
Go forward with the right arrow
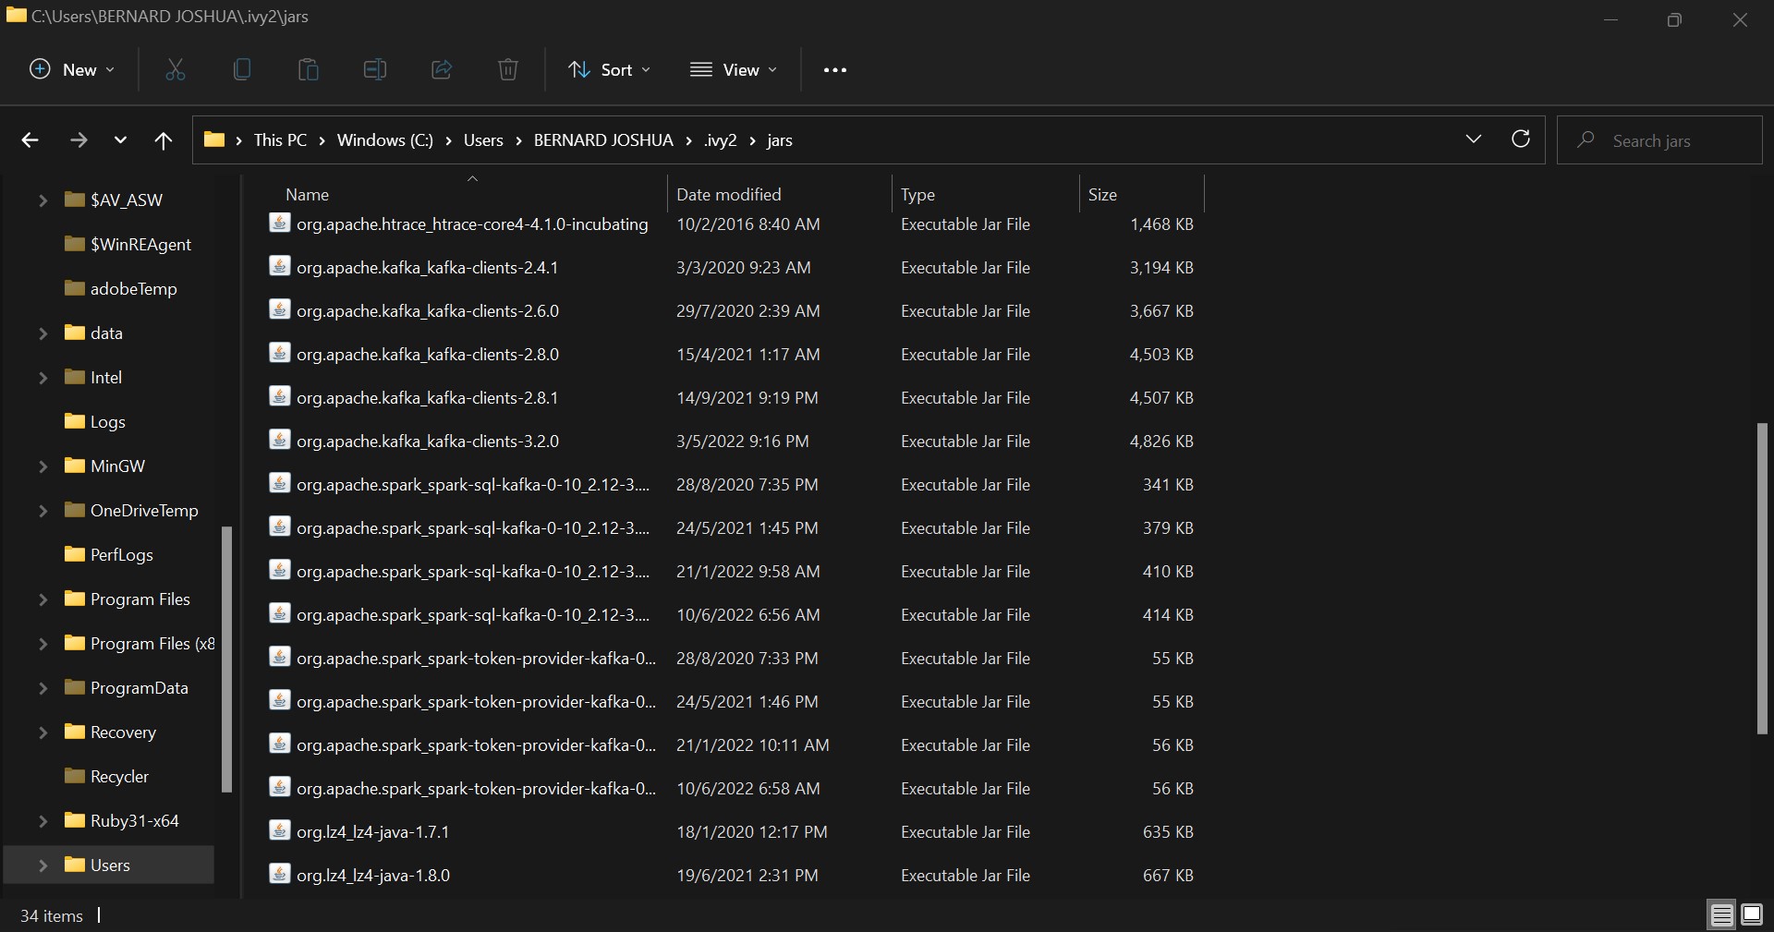(x=79, y=140)
